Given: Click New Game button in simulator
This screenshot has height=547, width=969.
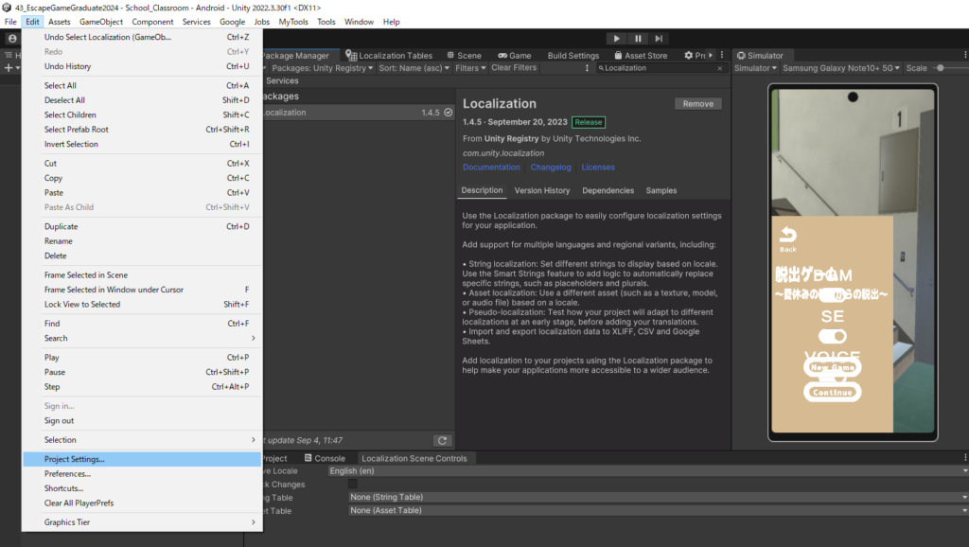Looking at the screenshot, I should click(x=833, y=367).
